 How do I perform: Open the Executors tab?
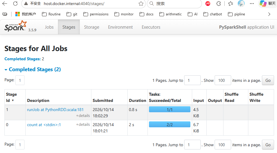[x=151, y=27]
